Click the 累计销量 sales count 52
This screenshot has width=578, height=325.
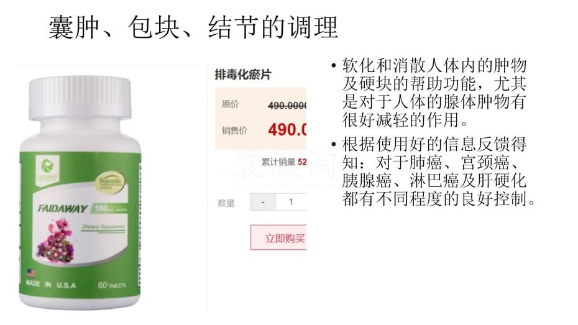(x=284, y=162)
